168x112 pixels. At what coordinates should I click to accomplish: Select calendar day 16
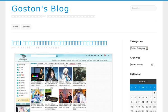point(132,107)
